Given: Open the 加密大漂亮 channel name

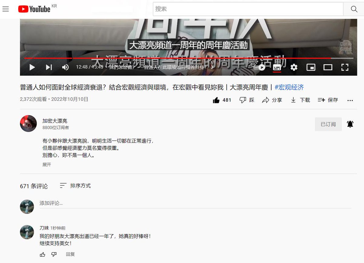Looking at the screenshot, I should pyautogui.click(x=55, y=121).
